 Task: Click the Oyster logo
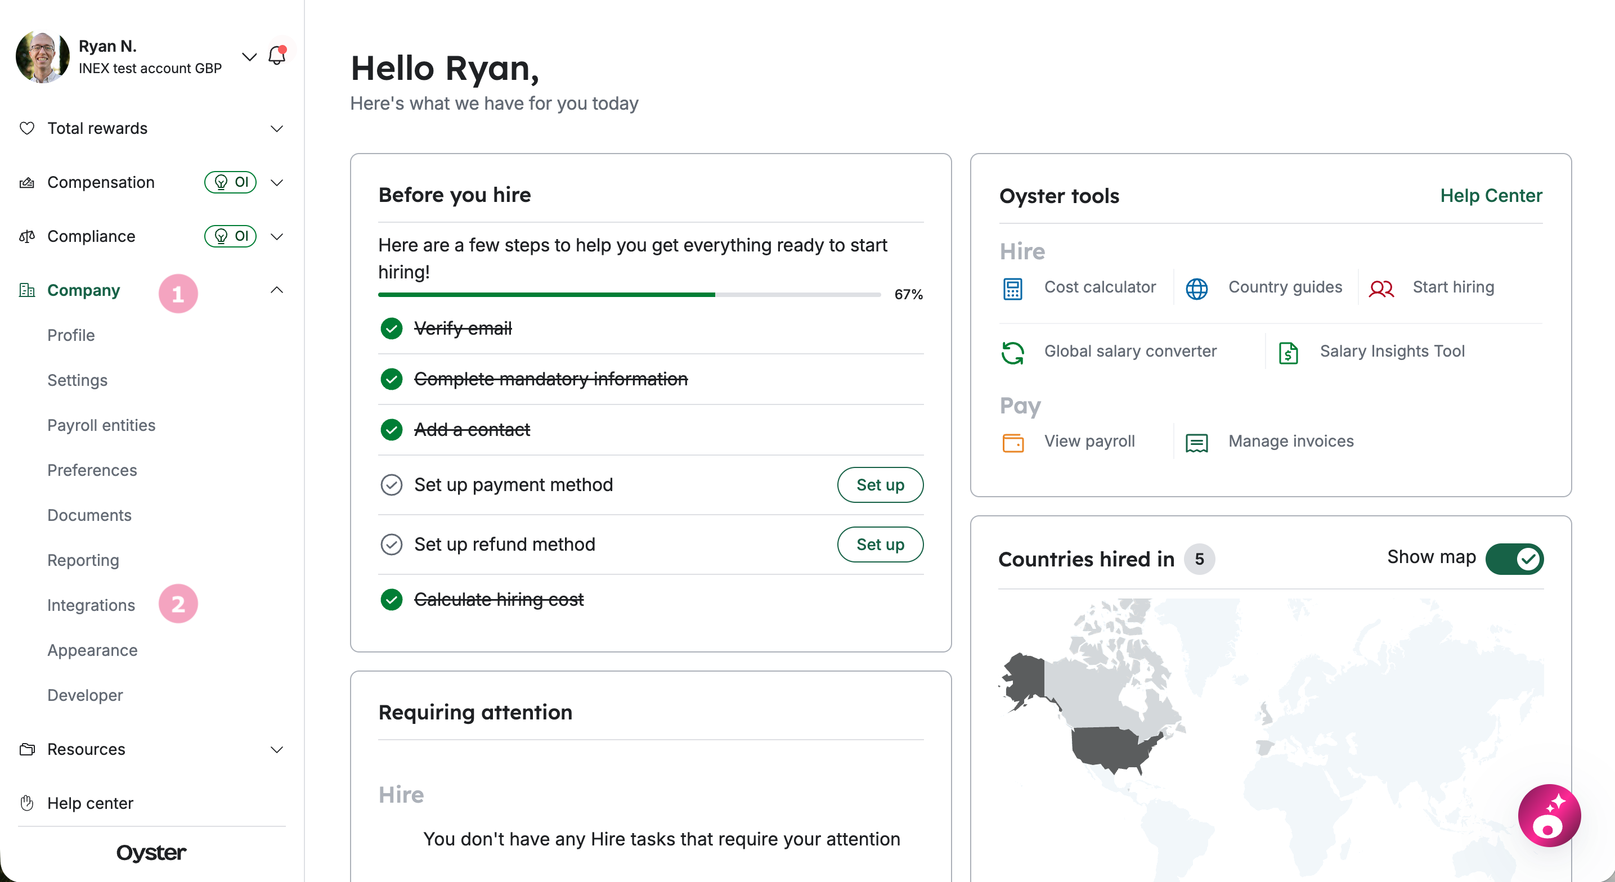coord(151,853)
